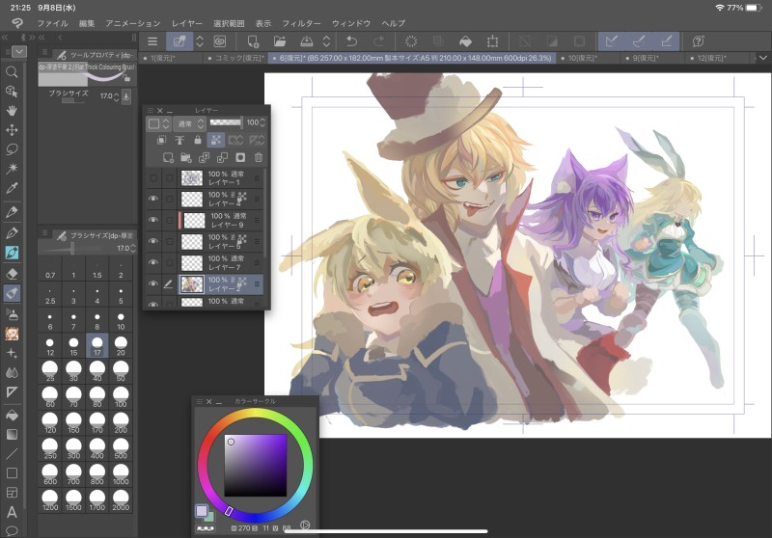Adjust 17.0 stepper in Brush Size palette
This screenshot has height=538, width=772.
pos(133,249)
